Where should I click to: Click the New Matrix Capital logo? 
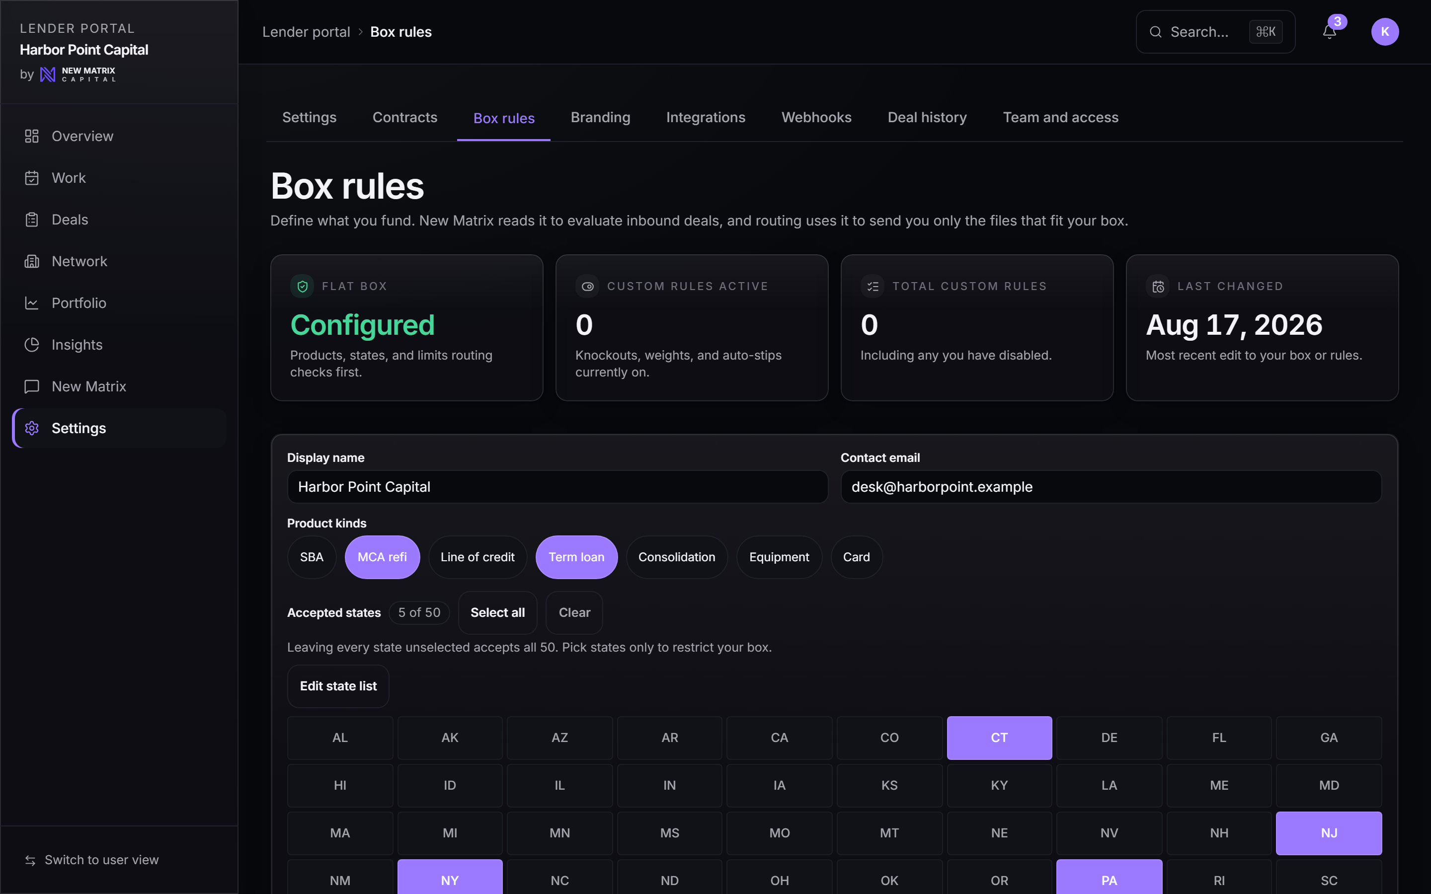click(78, 74)
